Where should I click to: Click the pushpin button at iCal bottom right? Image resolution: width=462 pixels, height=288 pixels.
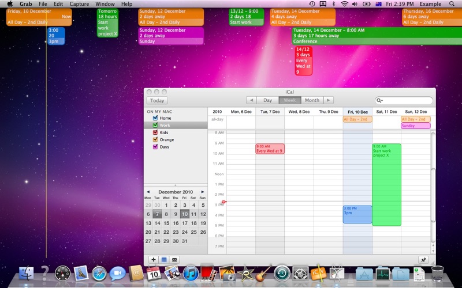point(423,260)
